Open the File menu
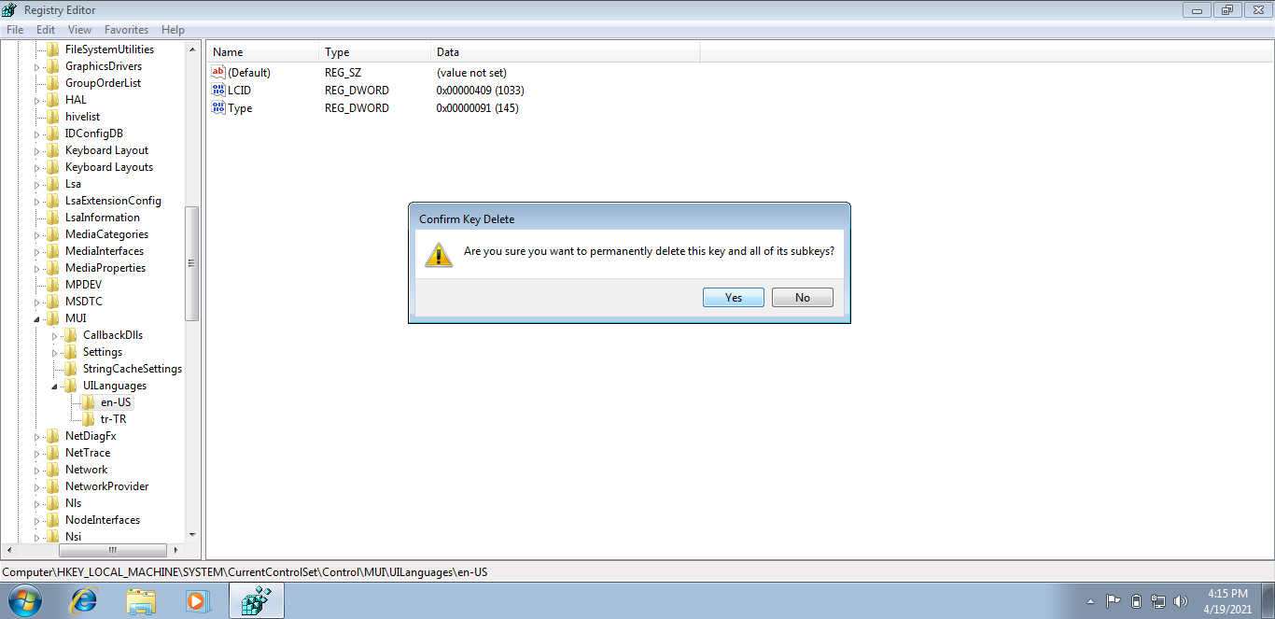The image size is (1275, 619). pyautogui.click(x=15, y=30)
